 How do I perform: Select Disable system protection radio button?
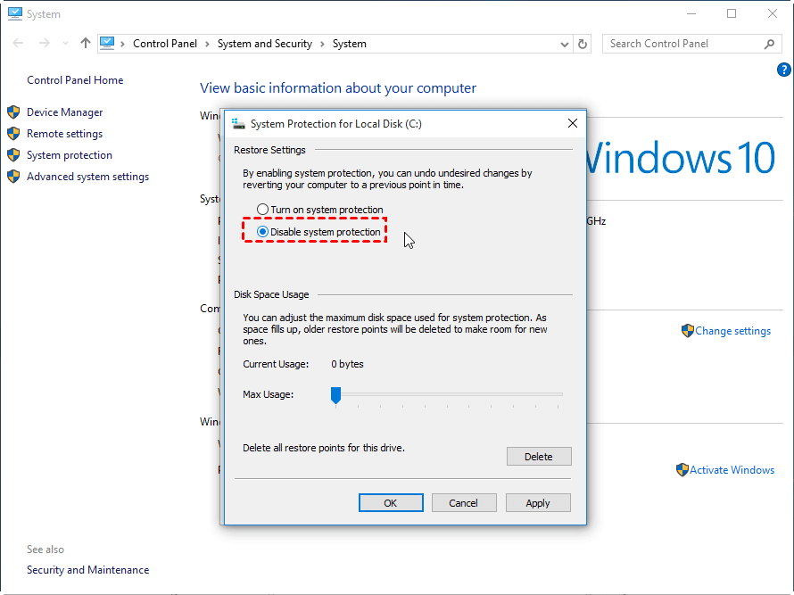click(262, 232)
